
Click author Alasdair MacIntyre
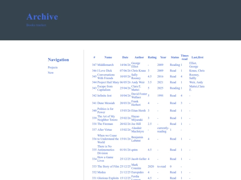click(x=137, y=130)
